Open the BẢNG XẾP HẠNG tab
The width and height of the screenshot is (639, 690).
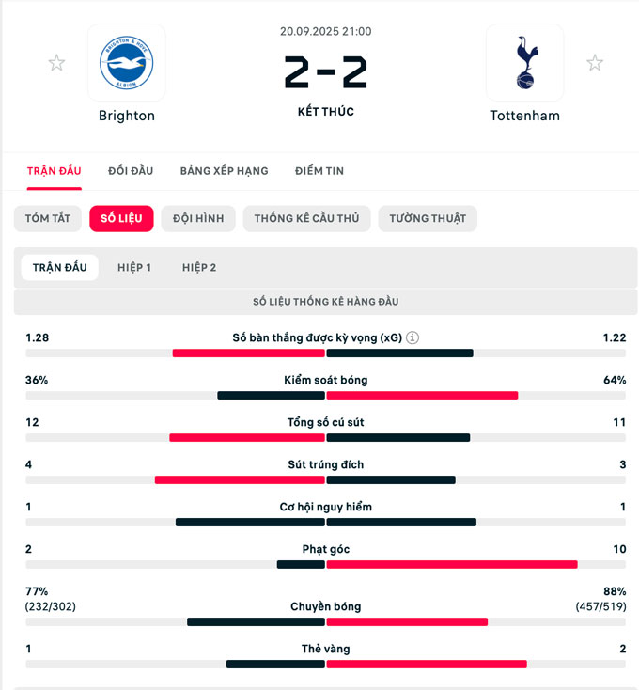[224, 171]
